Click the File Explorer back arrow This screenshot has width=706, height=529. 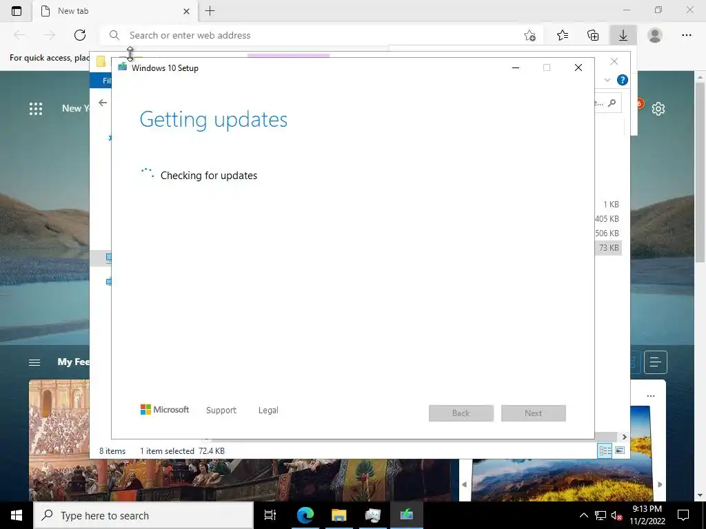pos(103,103)
